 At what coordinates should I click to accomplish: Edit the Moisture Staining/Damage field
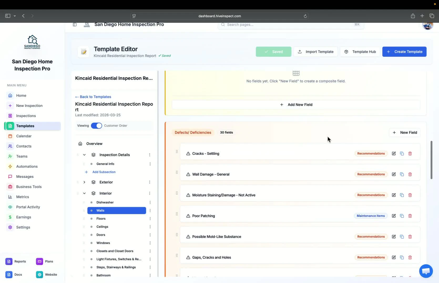pos(394,195)
